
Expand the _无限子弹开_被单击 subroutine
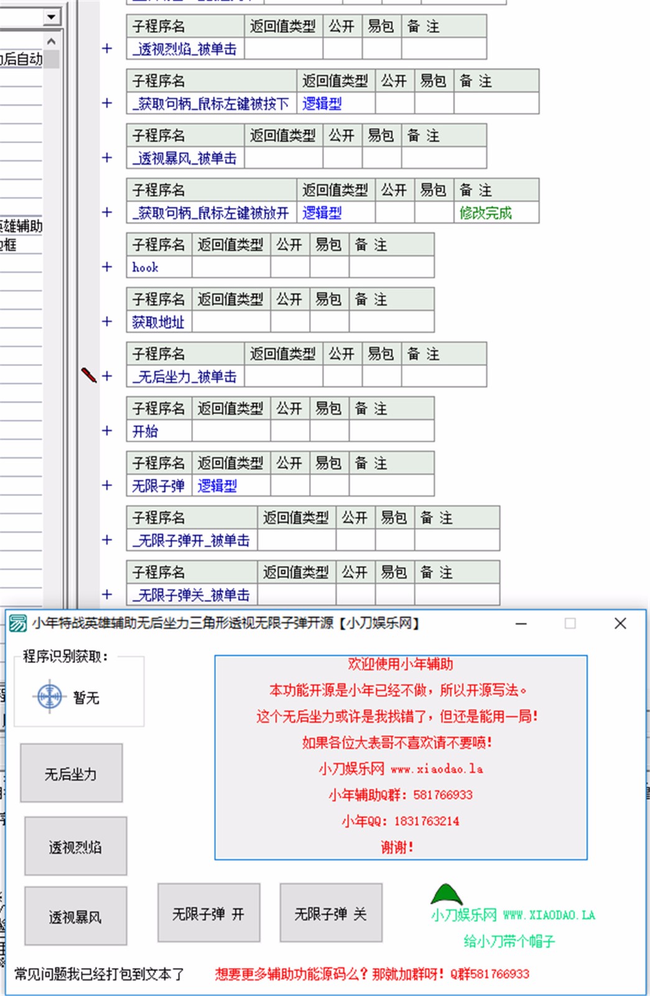(107, 540)
